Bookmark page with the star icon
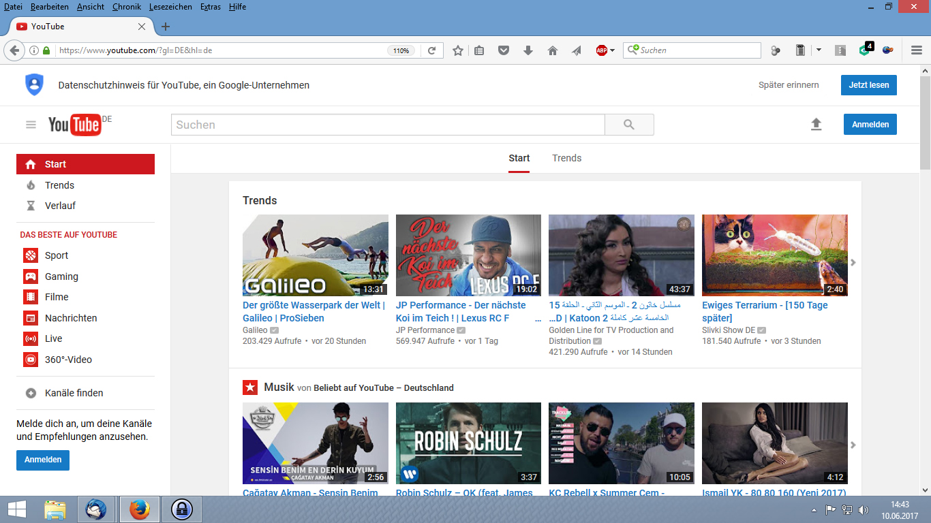 (x=458, y=50)
